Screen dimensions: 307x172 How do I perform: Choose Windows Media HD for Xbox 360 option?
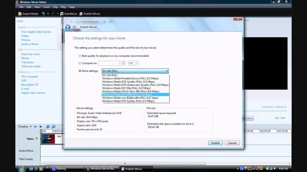point(135,91)
